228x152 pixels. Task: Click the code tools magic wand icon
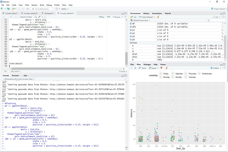tap(39, 17)
